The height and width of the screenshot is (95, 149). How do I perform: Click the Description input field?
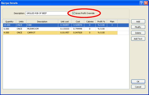[x=47, y=13]
